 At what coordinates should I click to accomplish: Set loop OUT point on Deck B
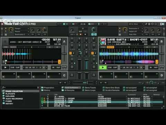click(156, 67)
